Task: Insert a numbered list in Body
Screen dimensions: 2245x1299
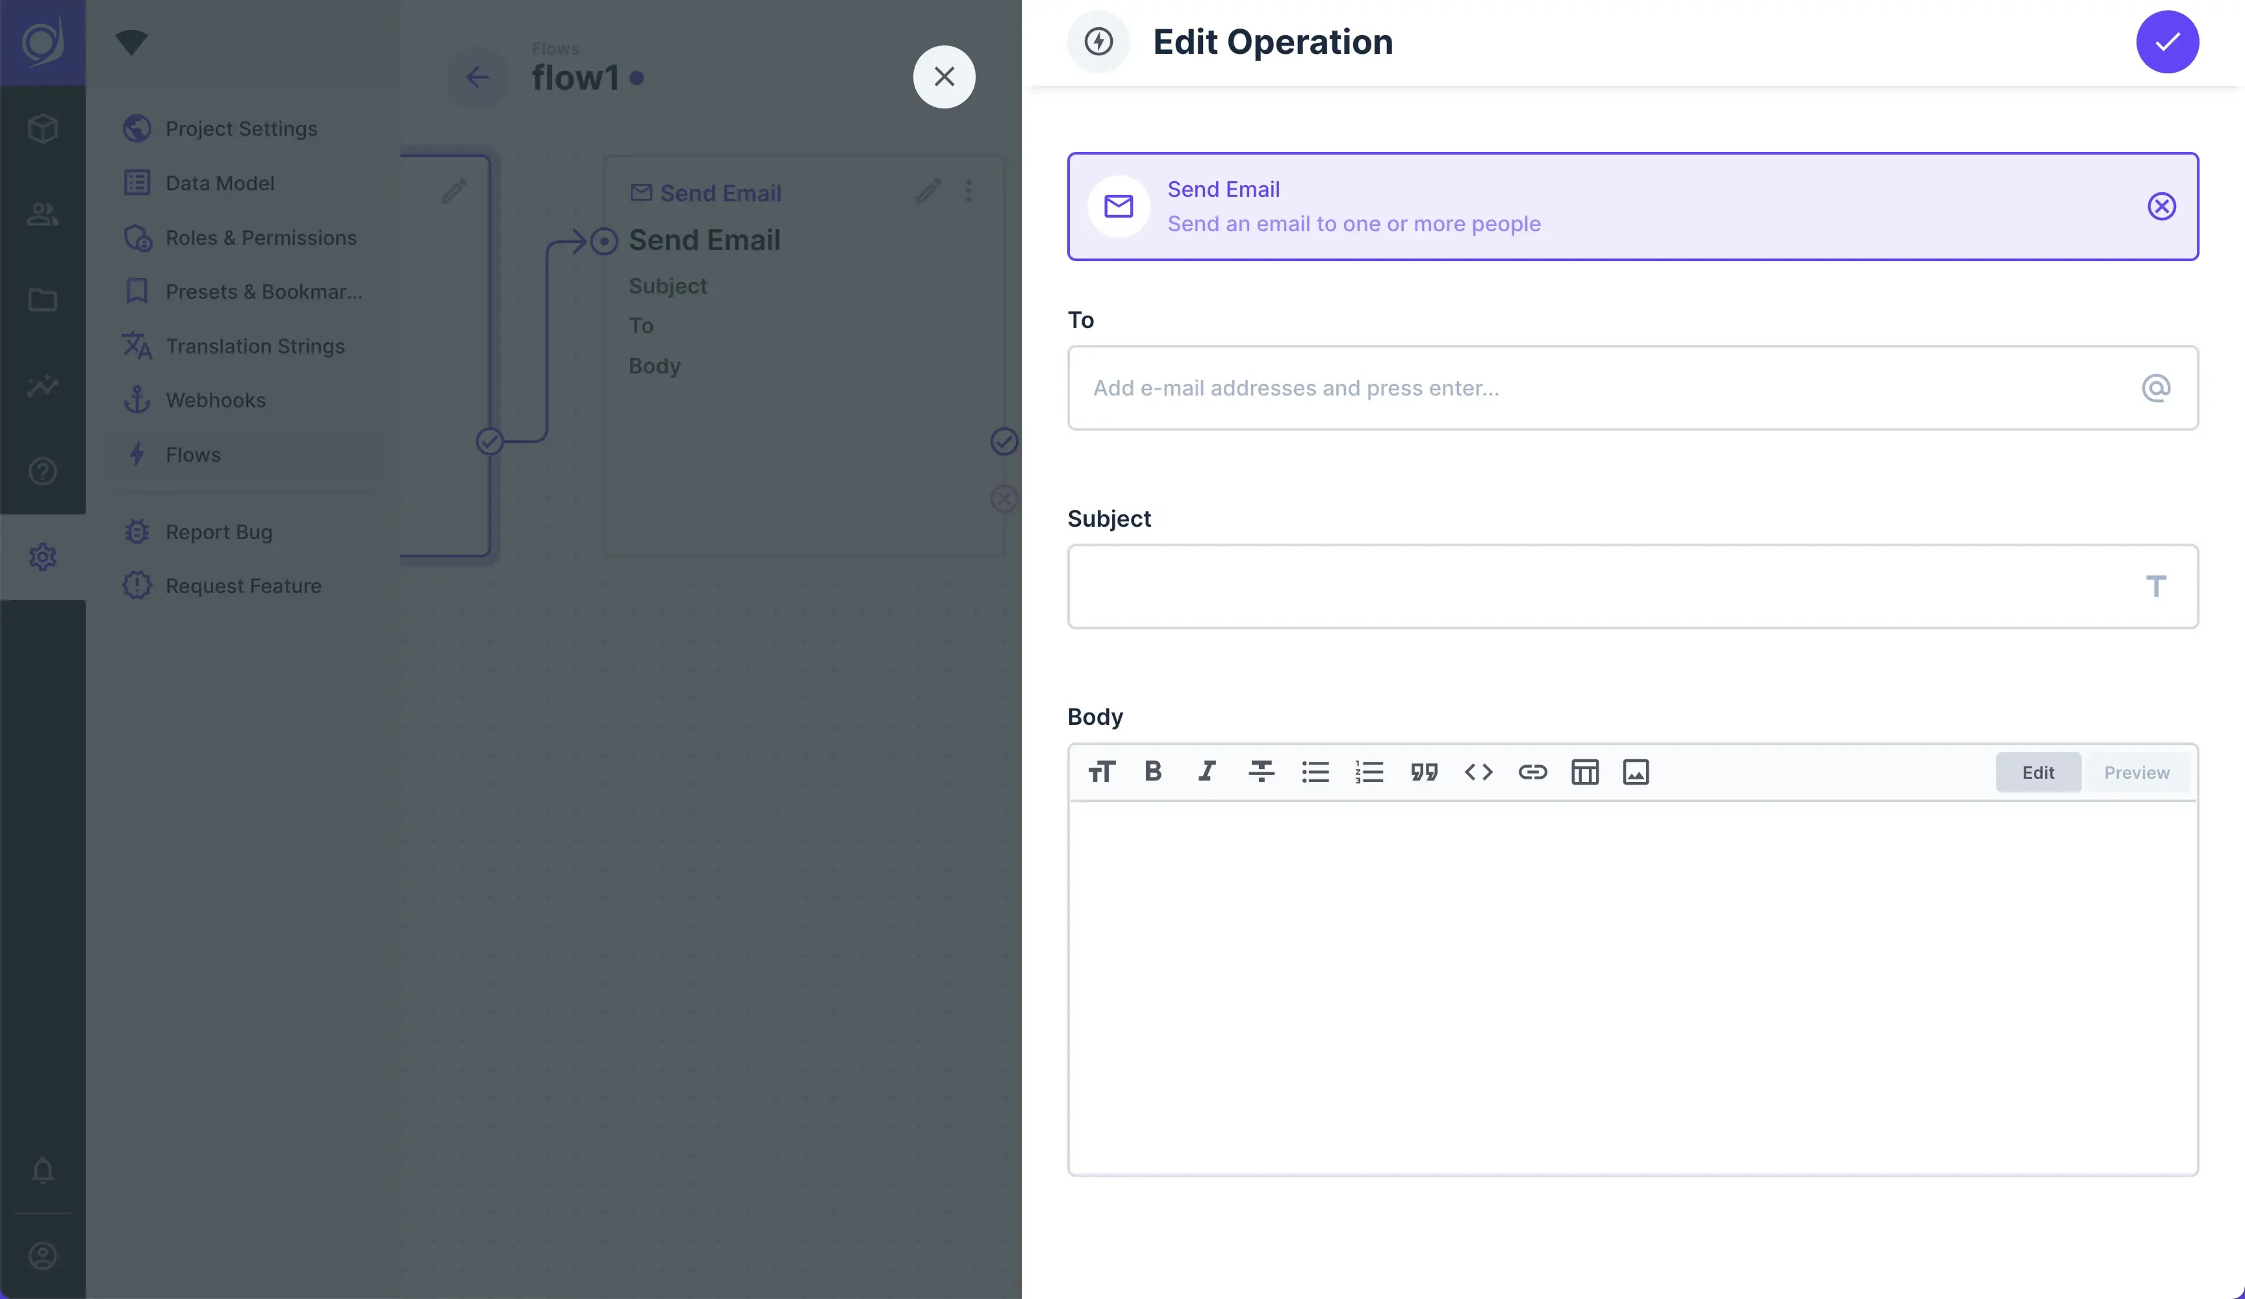Action: click(1369, 772)
